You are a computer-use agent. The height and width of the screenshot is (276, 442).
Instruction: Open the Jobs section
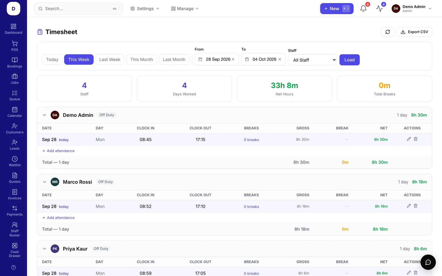pos(15,79)
